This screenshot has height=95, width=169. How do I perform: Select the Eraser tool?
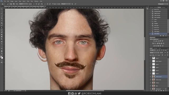pos(2,32)
